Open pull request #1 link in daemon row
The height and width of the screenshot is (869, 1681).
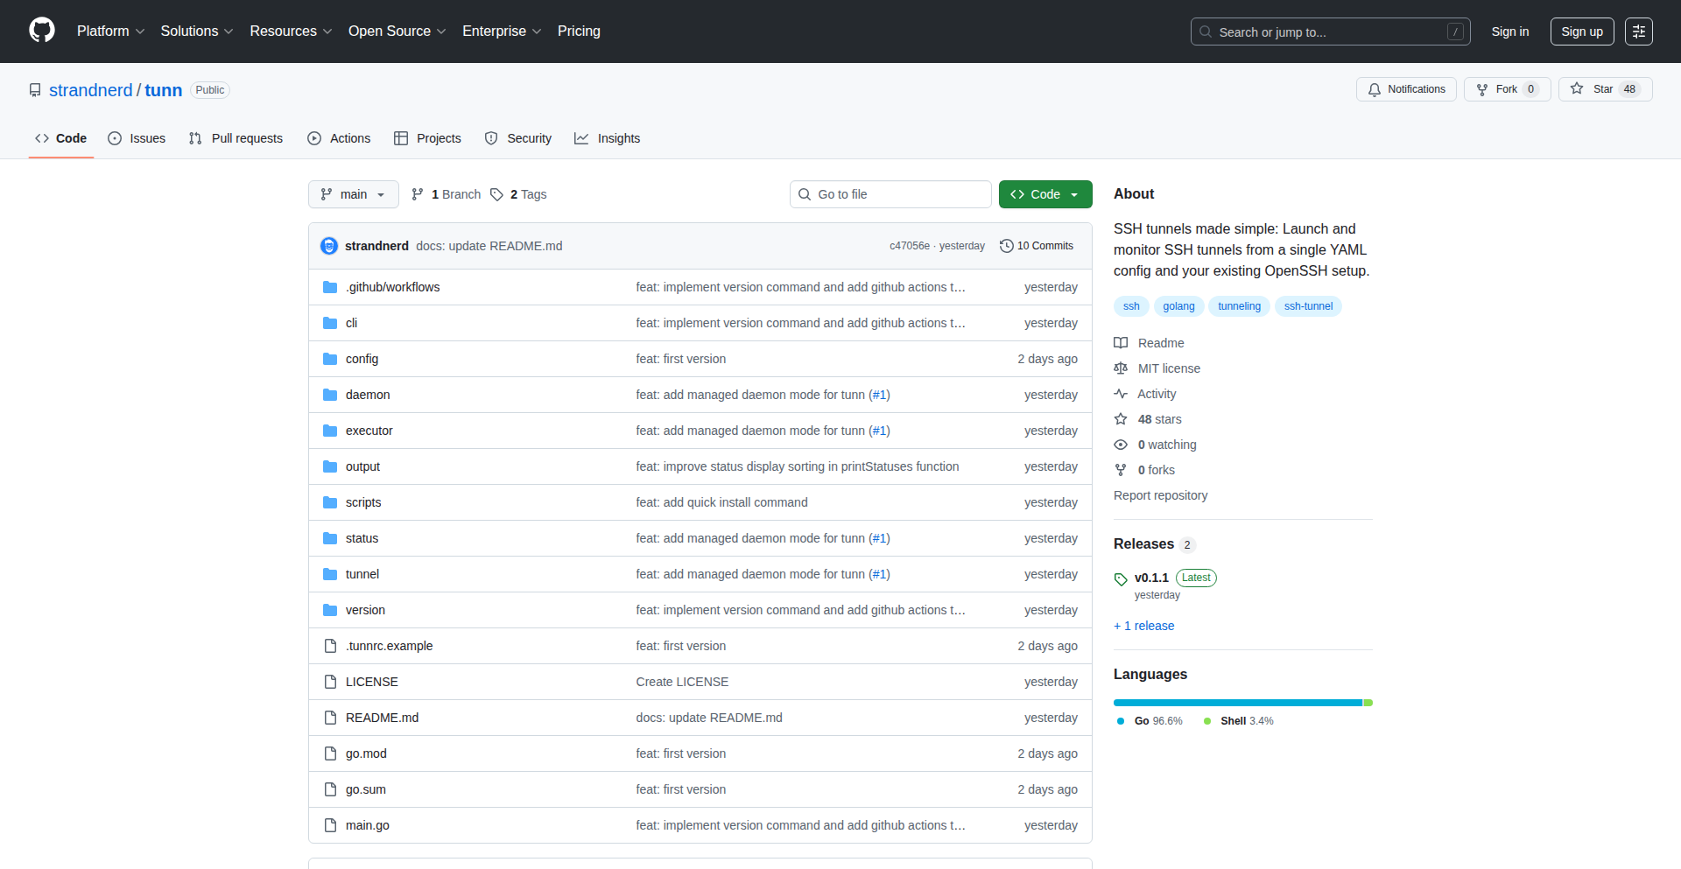coord(879,395)
